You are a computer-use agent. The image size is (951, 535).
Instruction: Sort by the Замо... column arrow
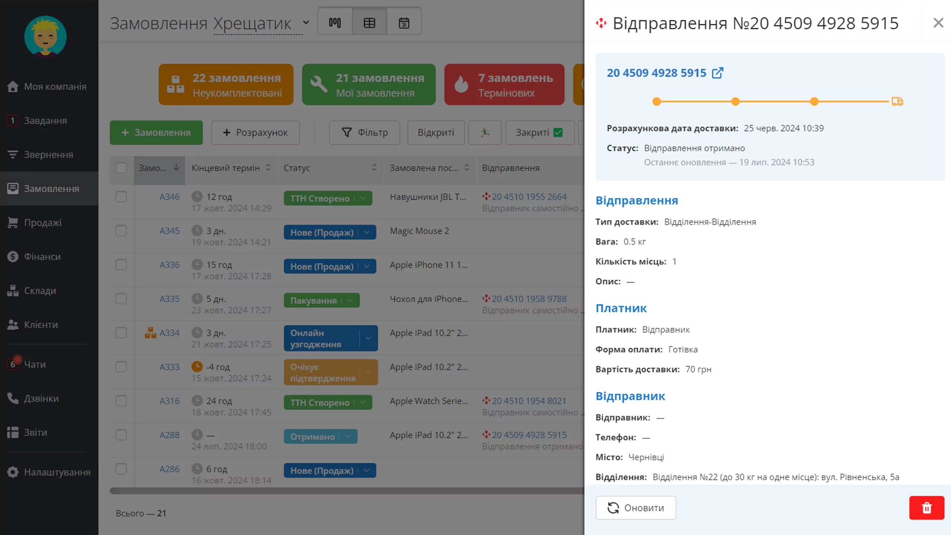point(176,168)
